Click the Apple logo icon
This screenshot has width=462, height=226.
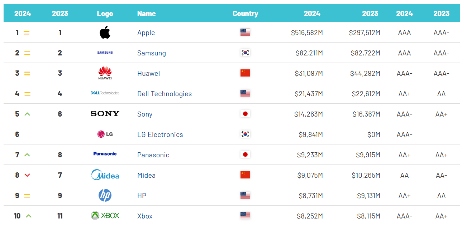click(105, 33)
